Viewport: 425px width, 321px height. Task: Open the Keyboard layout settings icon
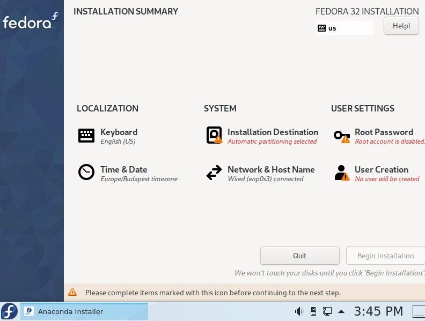tap(86, 136)
